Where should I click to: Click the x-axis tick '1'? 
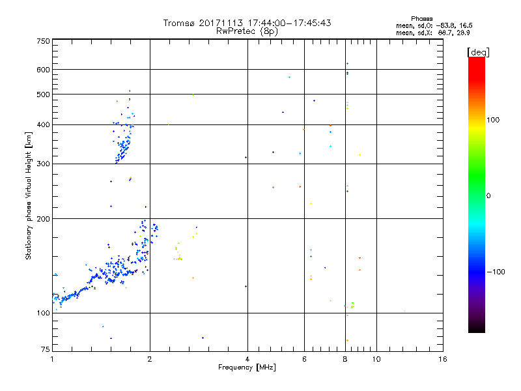(52, 359)
